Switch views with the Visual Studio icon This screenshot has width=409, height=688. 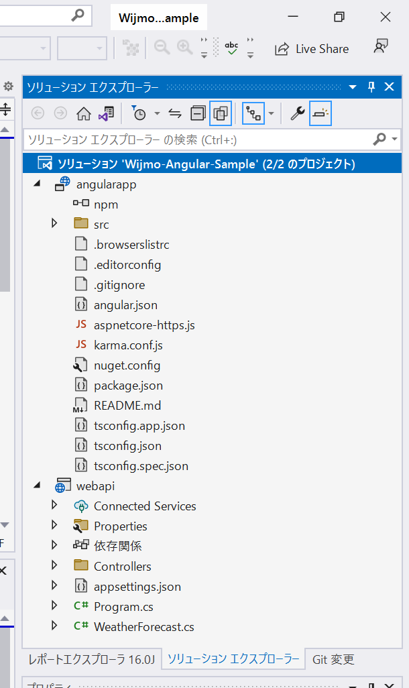click(x=106, y=113)
